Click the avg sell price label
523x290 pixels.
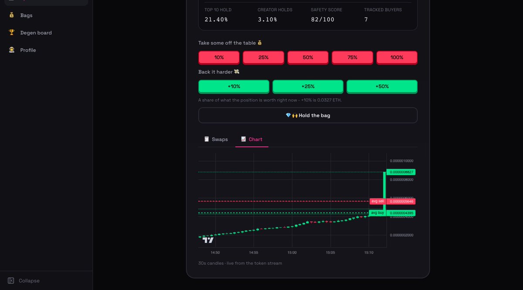pos(377,201)
